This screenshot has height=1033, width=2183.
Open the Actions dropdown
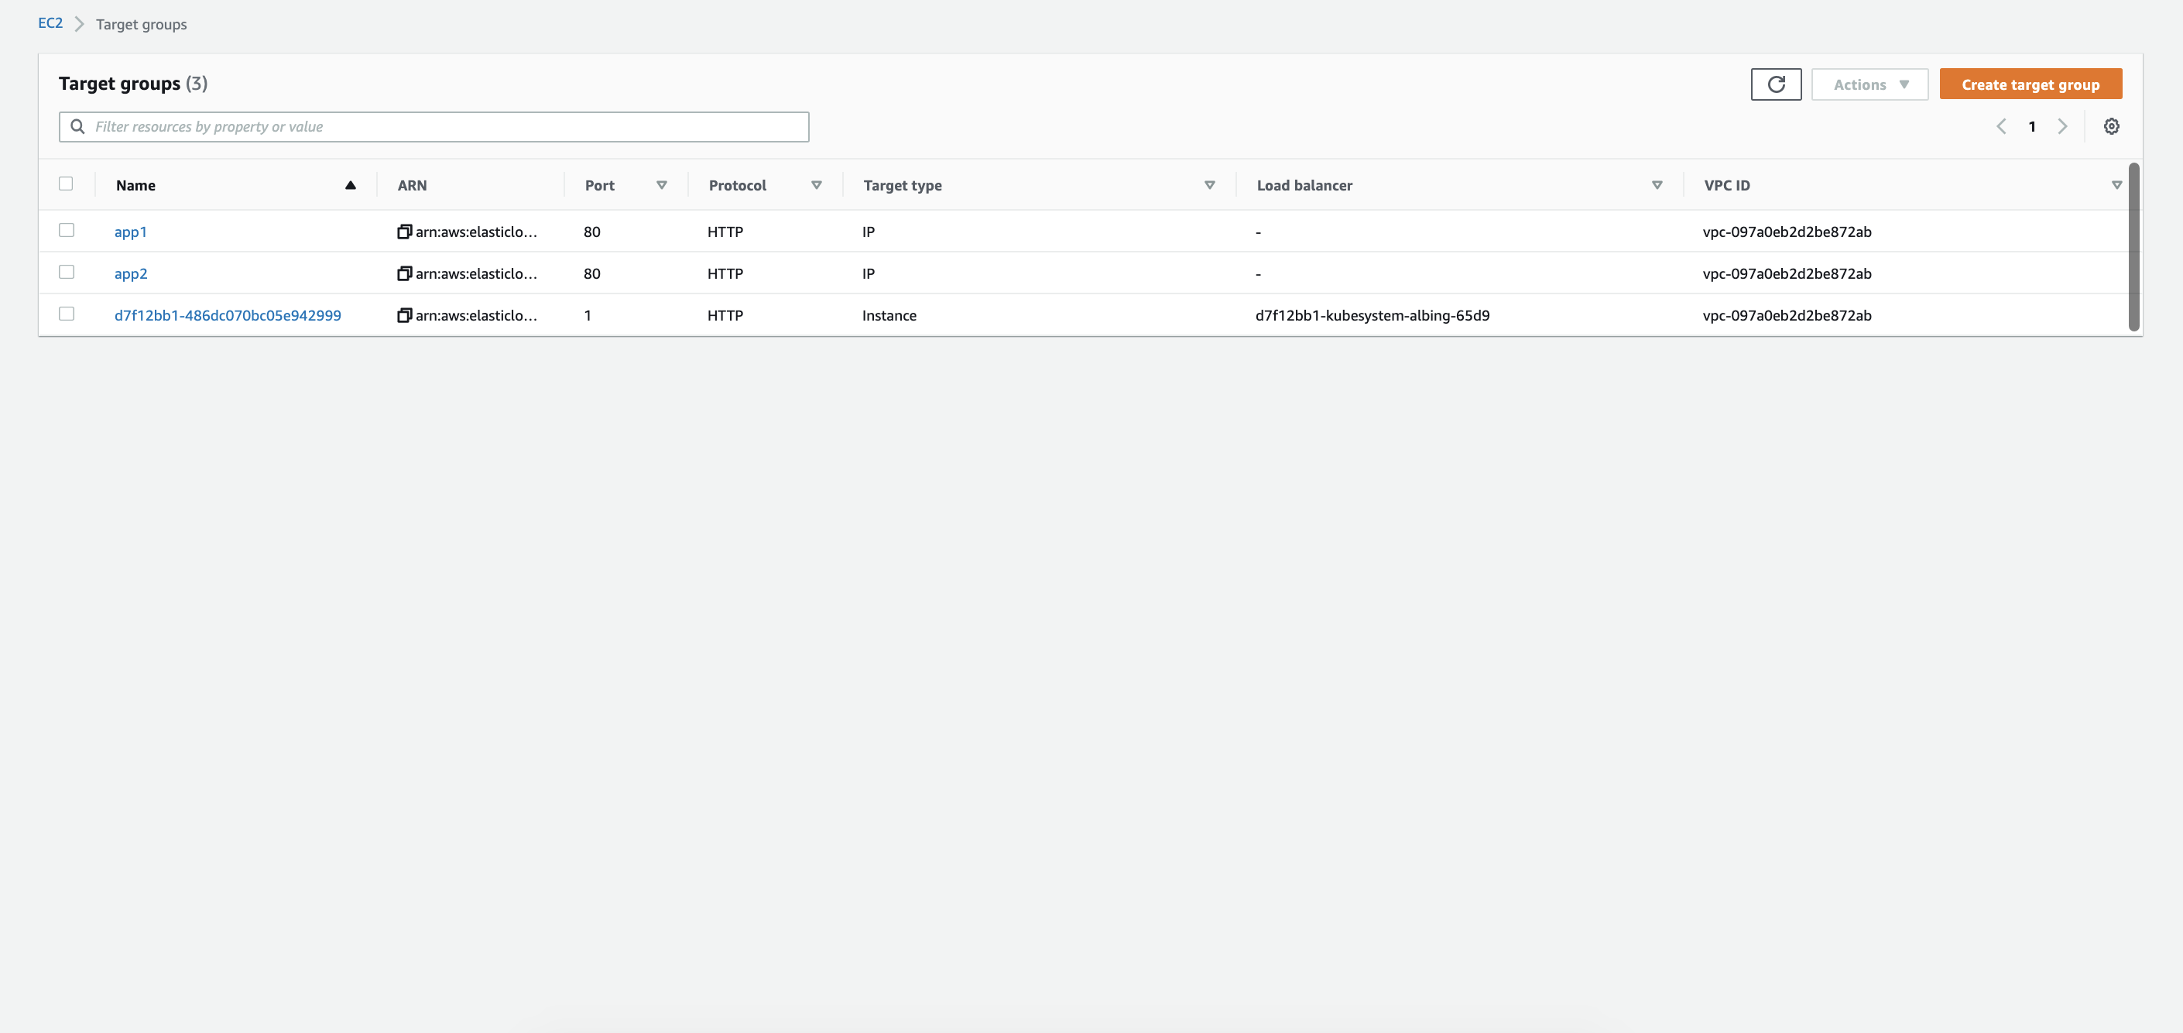pos(1869,84)
